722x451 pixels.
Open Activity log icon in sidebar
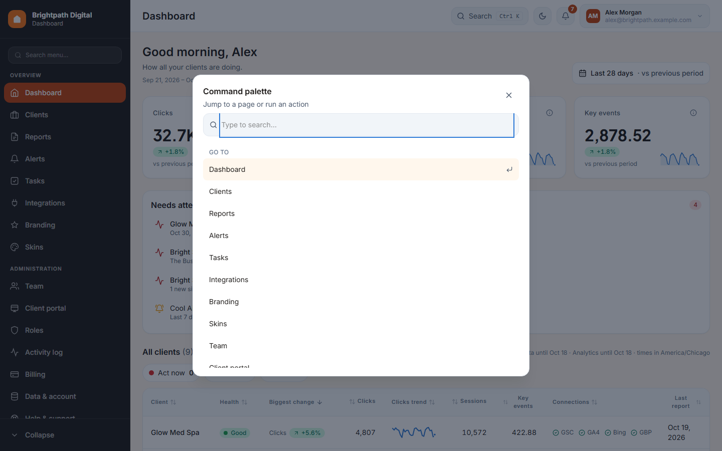pos(15,352)
